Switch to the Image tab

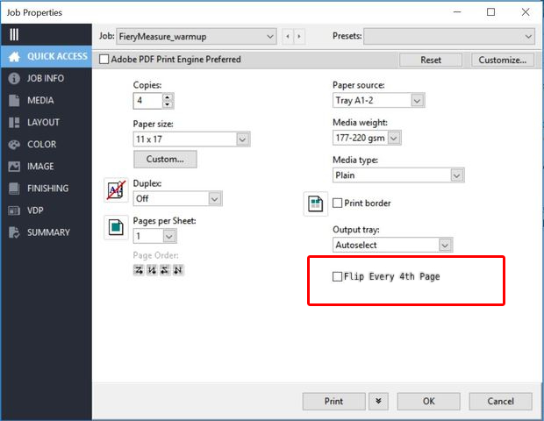[x=47, y=167]
